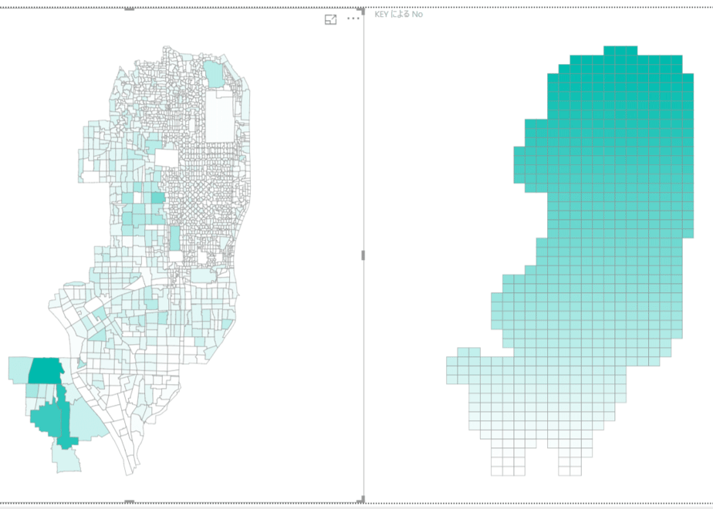This screenshot has height=509, width=713.
Task: Select the light teal rectangle above the large white district
Action: pyautogui.click(x=213, y=74)
